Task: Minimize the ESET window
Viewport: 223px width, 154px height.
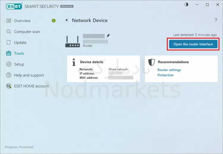Action: [x=197, y=4]
